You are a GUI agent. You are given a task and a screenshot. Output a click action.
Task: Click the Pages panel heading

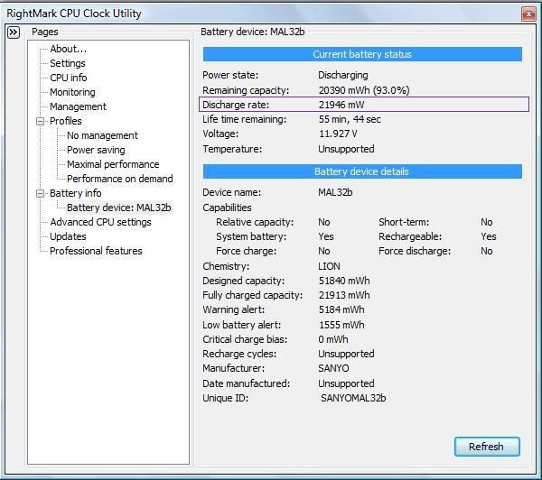44,32
